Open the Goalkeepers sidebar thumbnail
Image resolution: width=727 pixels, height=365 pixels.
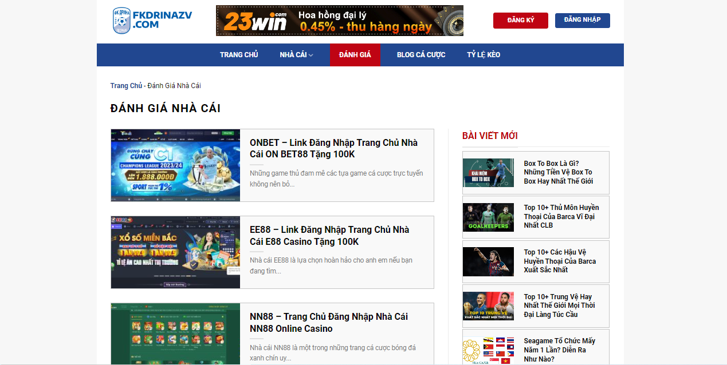[489, 217]
